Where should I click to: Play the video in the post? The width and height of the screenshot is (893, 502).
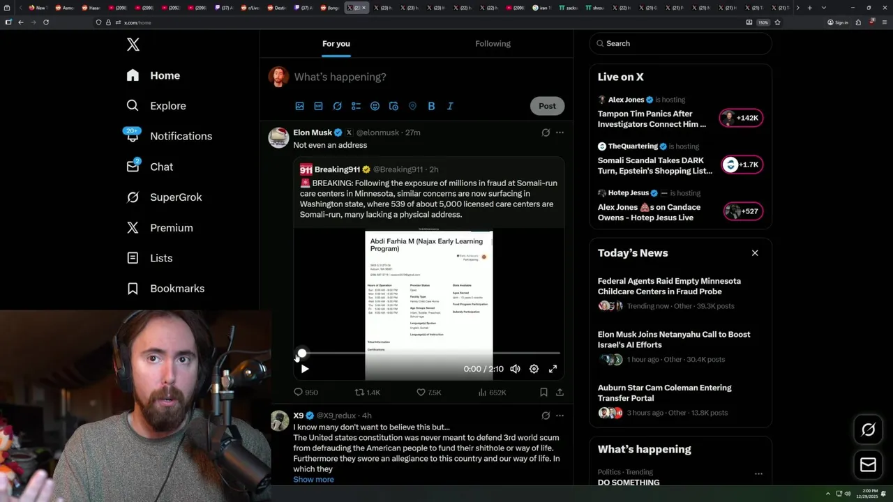[x=305, y=369]
